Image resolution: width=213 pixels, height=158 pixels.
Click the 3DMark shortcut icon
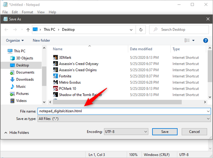tap(56, 57)
